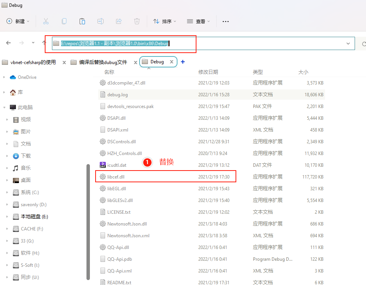Expand the 库 tree node
Viewport: 366px width, 285px height.
pos(4,92)
